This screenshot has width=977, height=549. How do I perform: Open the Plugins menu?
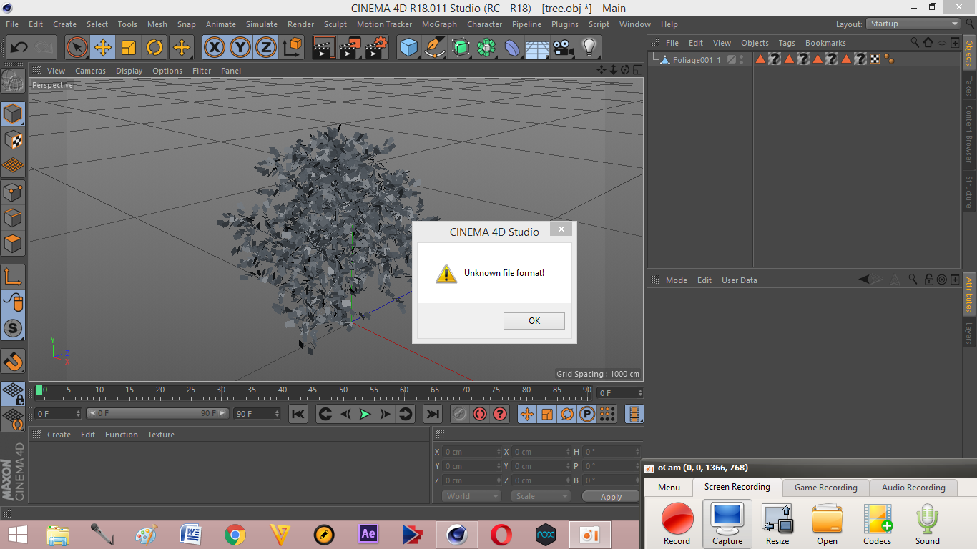(x=565, y=24)
